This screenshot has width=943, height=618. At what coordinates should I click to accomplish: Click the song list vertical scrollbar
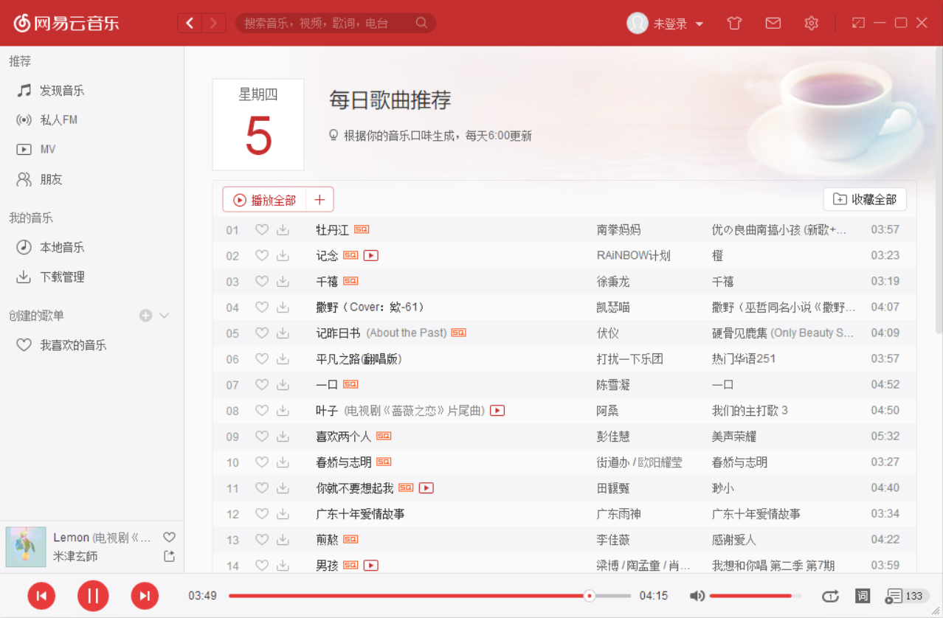(x=939, y=190)
